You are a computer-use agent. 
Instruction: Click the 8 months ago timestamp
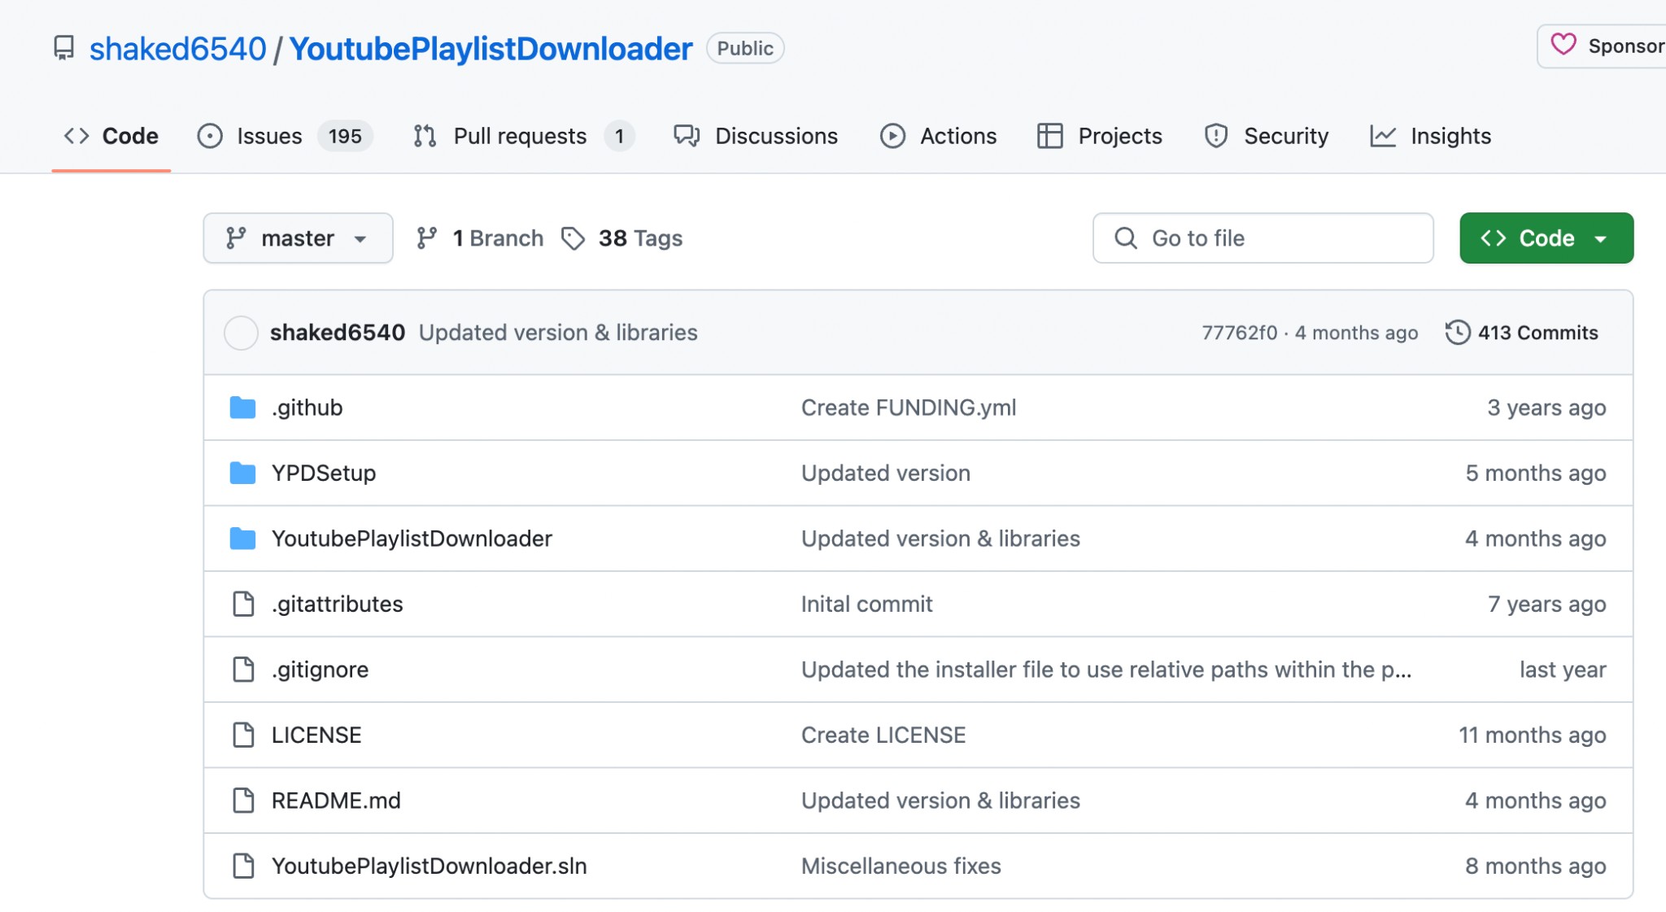pos(1536,866)
